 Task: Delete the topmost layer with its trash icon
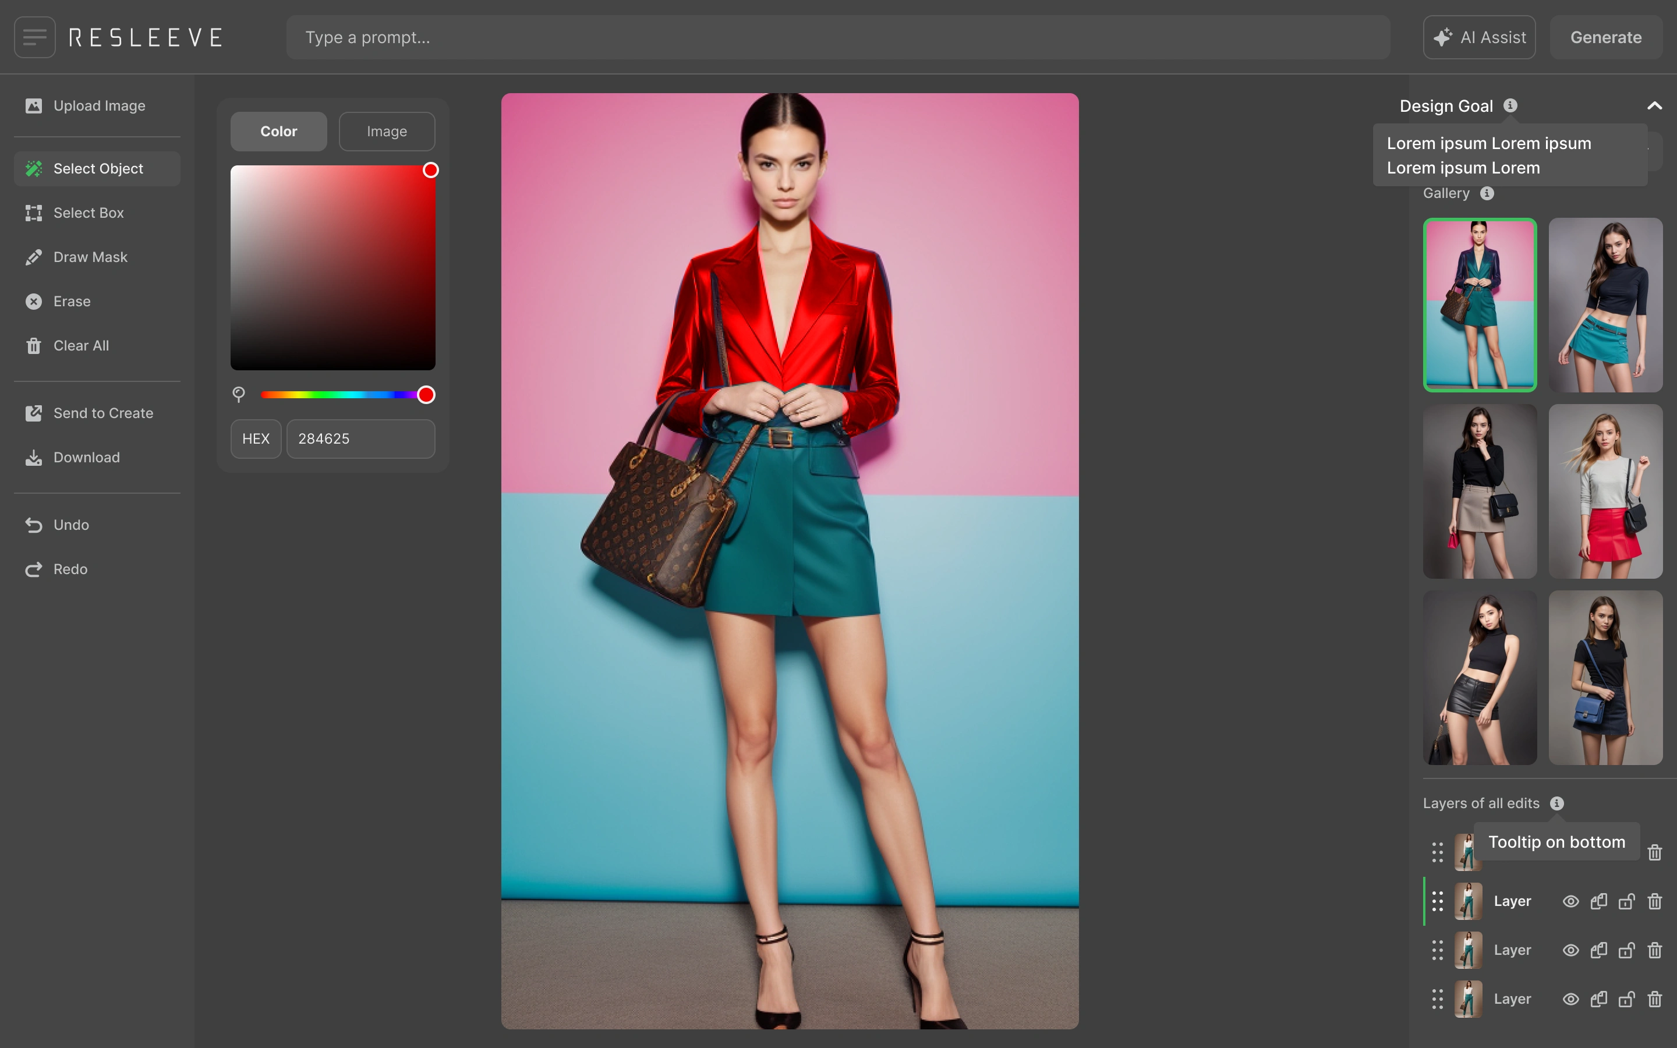pyautogui.click(x=1655, y=852)
